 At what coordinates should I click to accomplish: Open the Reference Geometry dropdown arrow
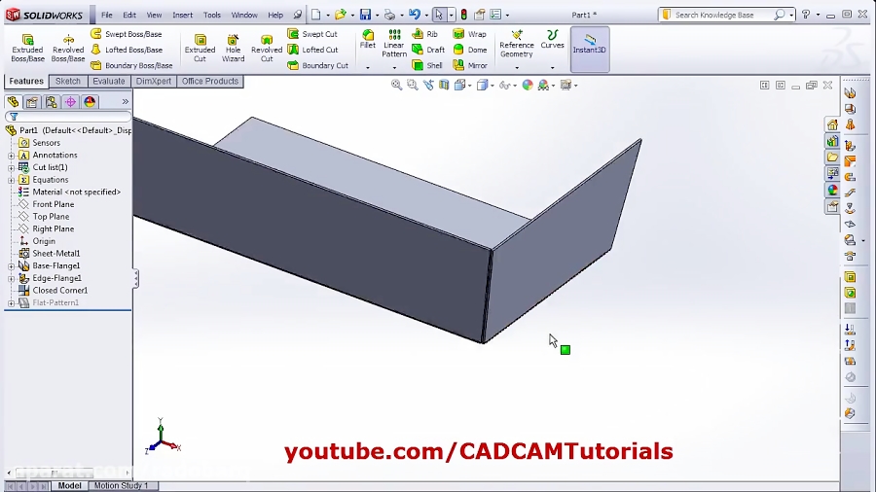tap(516, 67)
